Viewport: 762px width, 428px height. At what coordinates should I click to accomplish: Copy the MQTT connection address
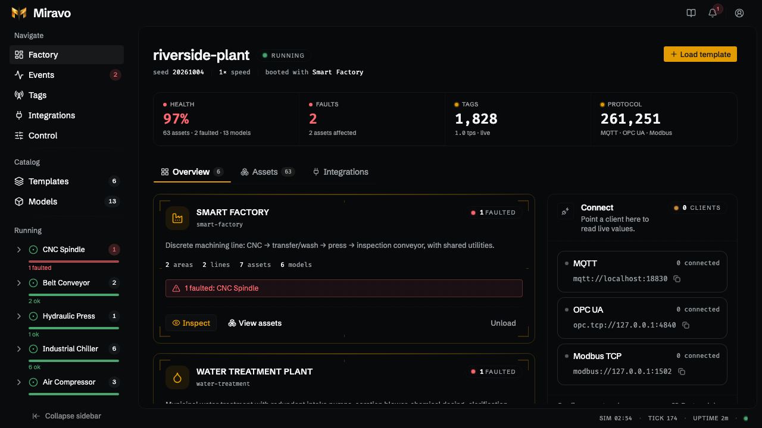pyautogui.click(x=677, y=279)
